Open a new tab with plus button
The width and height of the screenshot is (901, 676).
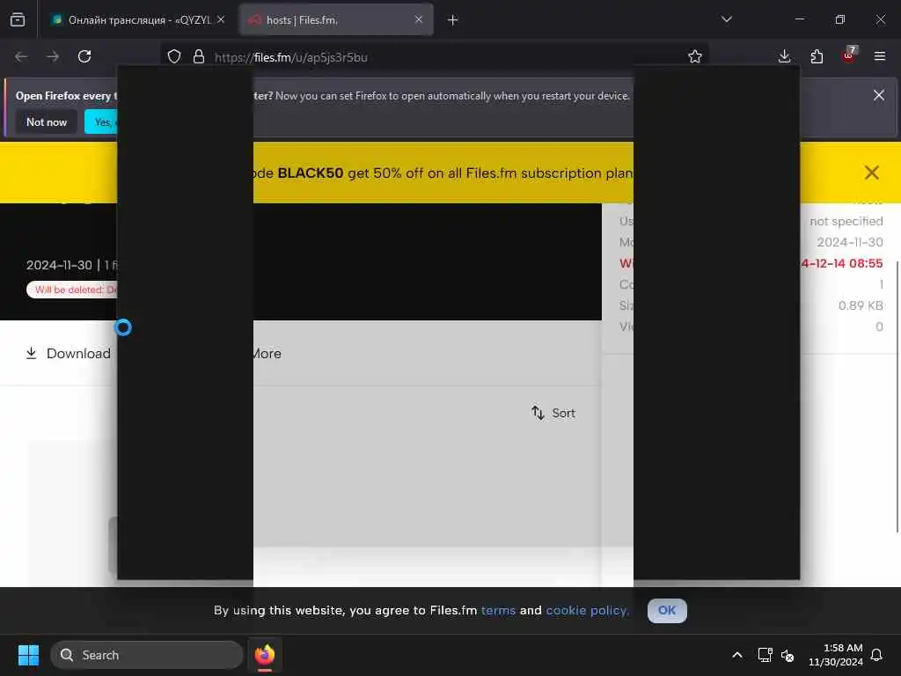453,20
